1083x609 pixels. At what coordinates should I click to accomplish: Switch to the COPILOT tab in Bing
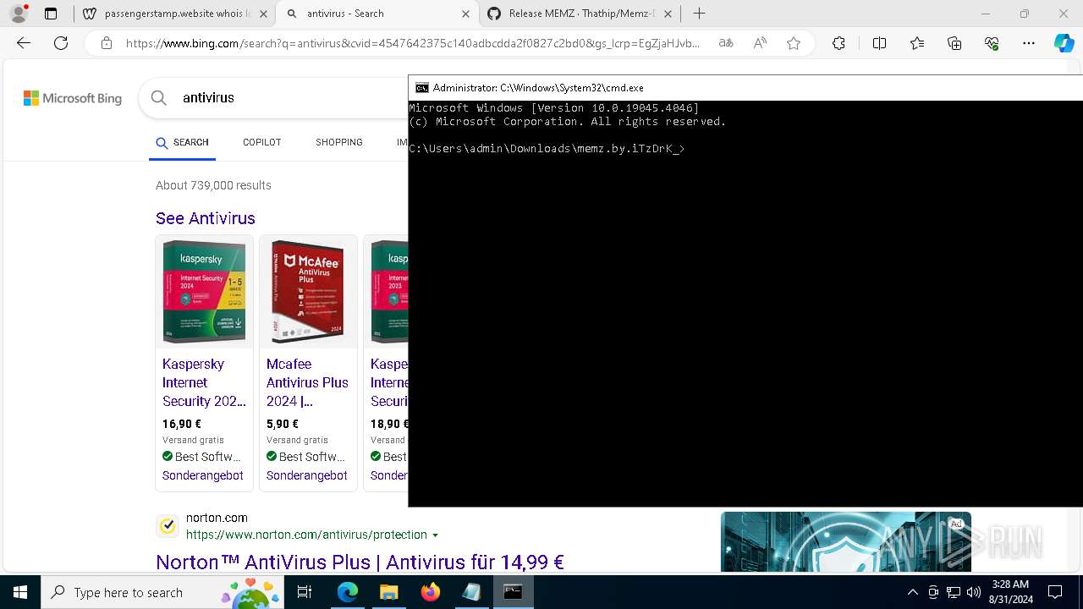261,142
